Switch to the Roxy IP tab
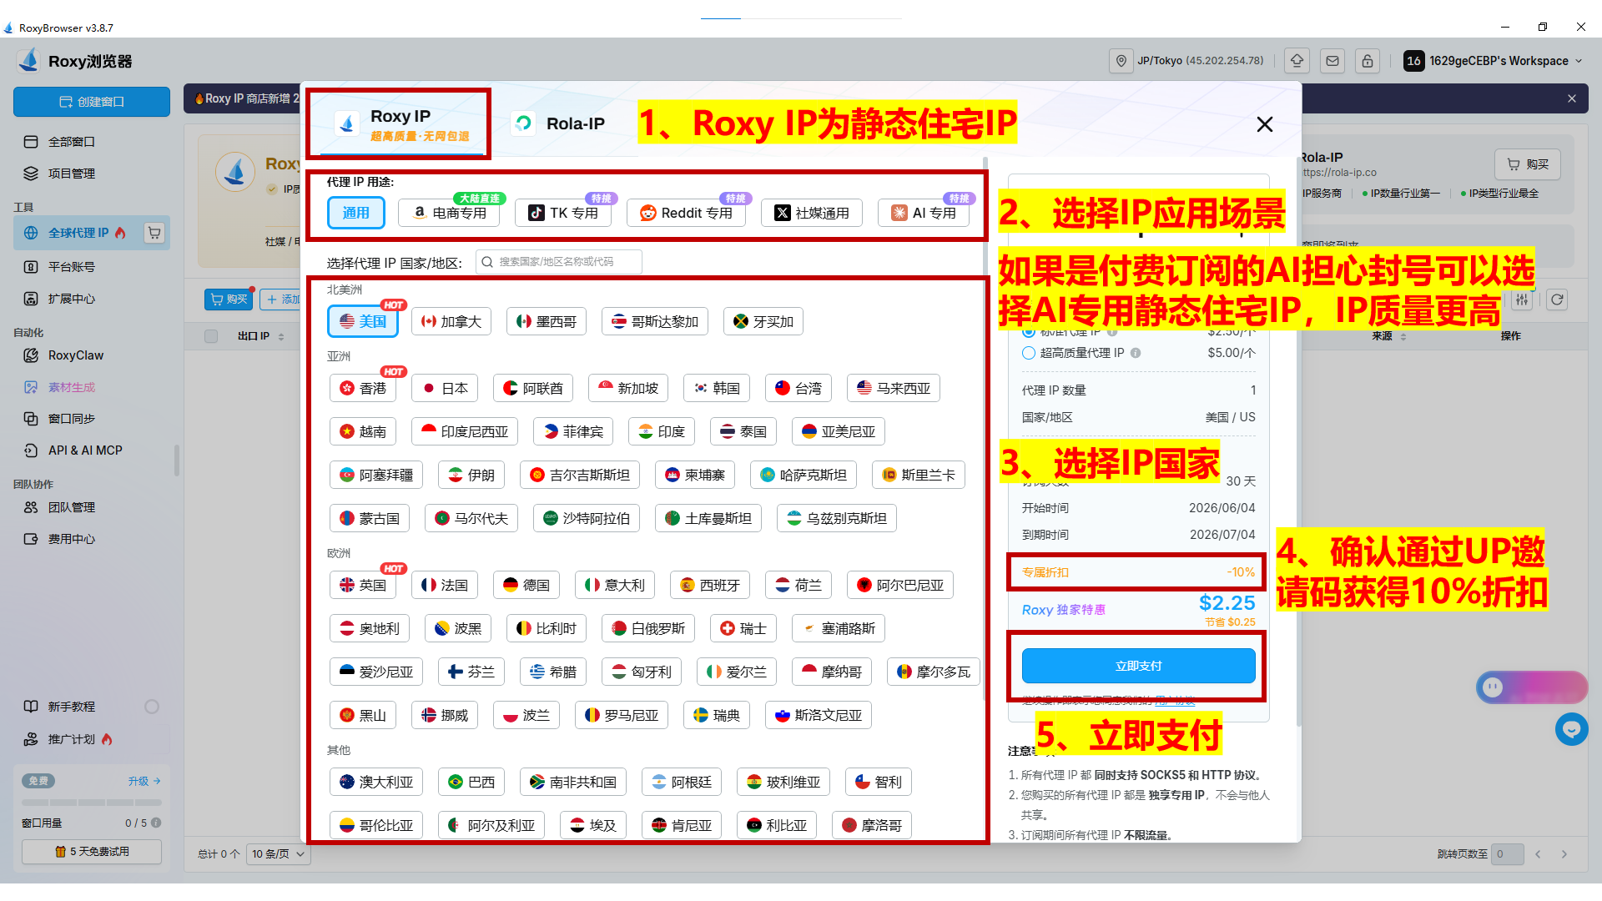1602x901 pixels. (x=400, y=124)
